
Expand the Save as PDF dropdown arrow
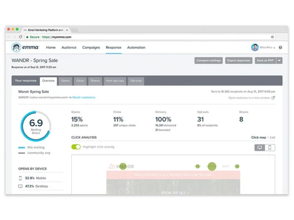pyautogui.click(x=279, y=60)
